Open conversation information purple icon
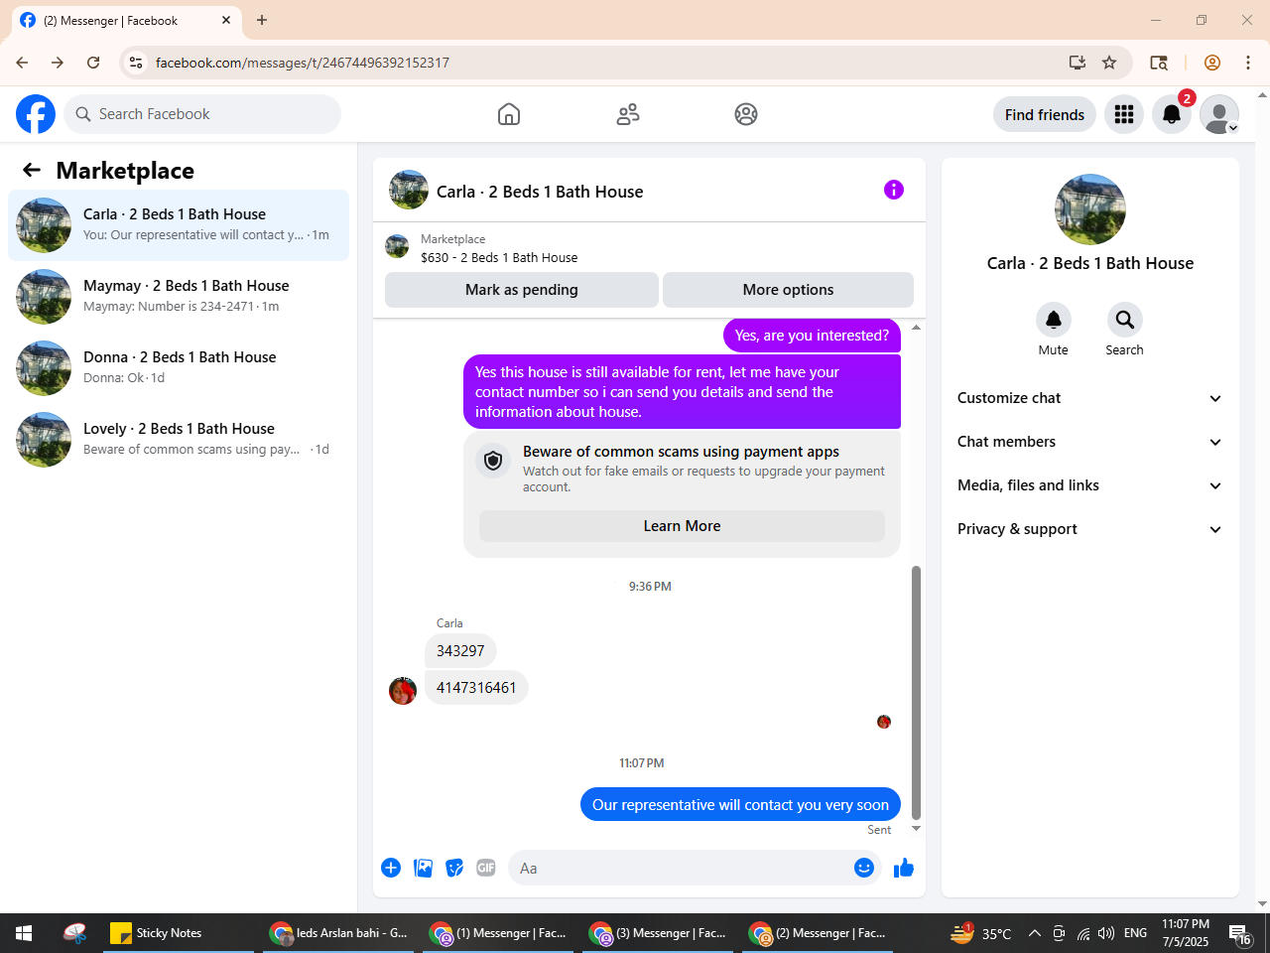 (x=894, y=190)
